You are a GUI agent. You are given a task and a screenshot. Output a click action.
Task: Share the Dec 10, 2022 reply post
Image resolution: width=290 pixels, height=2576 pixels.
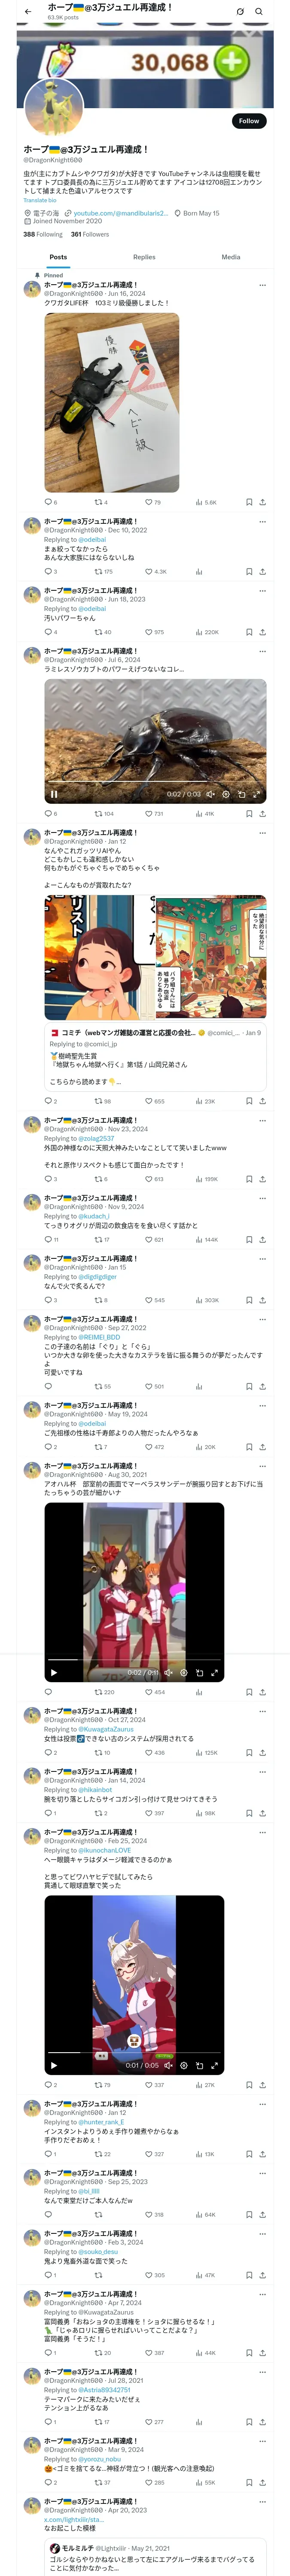[x=262, y=572]
